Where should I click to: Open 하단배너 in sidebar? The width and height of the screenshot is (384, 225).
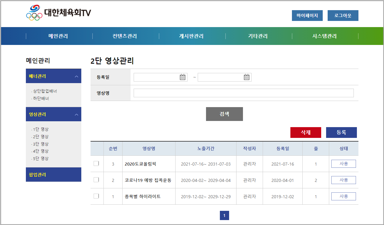[x=41, y=98]
